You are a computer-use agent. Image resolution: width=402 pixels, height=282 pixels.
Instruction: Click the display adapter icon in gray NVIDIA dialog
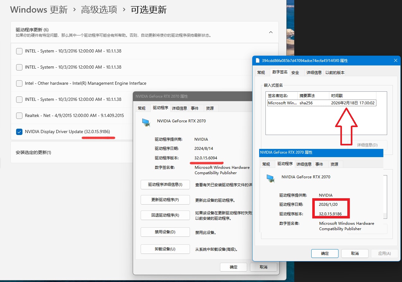click(146, 123)
